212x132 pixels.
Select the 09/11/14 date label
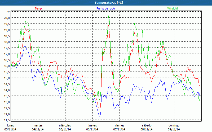tap(174, 129)
